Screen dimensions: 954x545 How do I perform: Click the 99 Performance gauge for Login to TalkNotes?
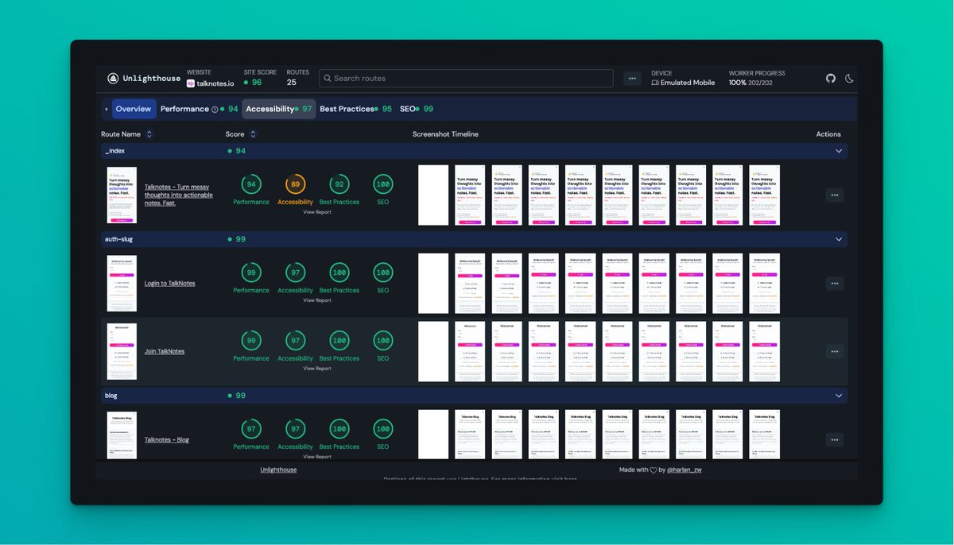click(251, 272)
